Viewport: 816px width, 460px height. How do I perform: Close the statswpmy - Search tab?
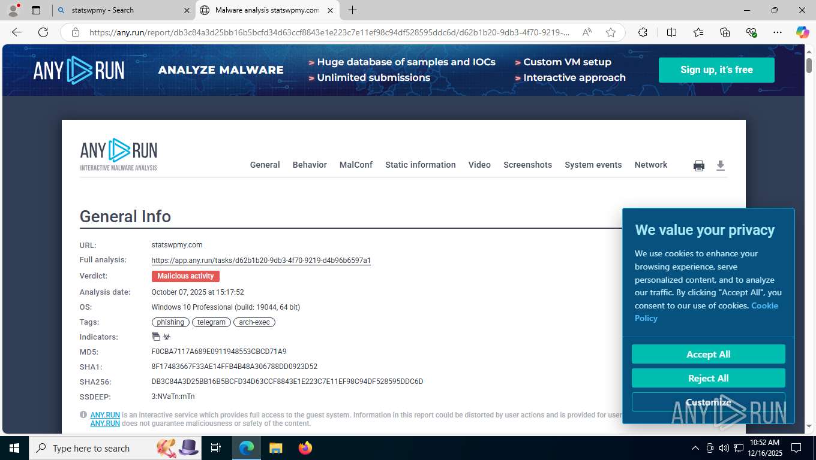(187, 10)
